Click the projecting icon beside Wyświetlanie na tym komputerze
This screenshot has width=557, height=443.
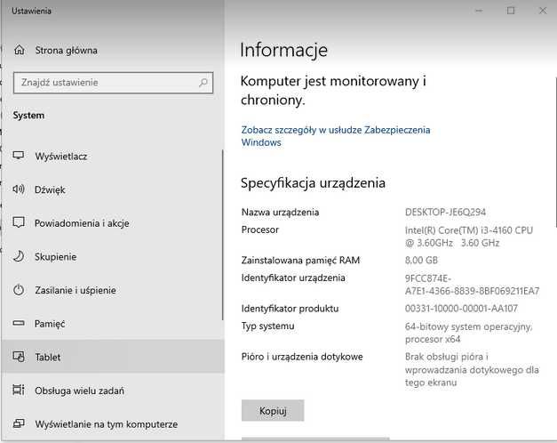19,423
